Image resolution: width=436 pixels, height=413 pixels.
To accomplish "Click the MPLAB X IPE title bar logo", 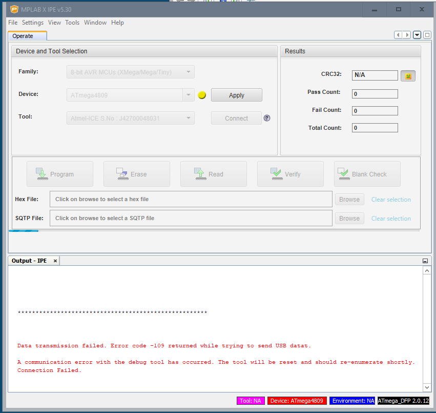I will click(14, 9).
